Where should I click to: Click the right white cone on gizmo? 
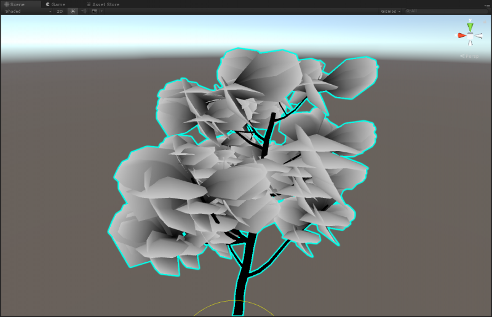(480, 36)
